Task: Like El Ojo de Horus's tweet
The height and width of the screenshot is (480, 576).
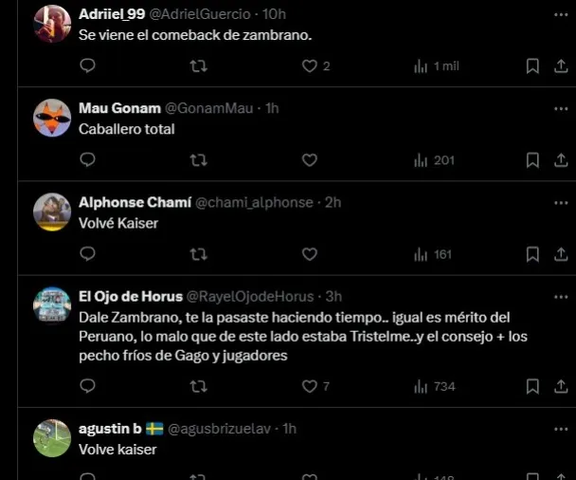Action: [x=309, y=386]
